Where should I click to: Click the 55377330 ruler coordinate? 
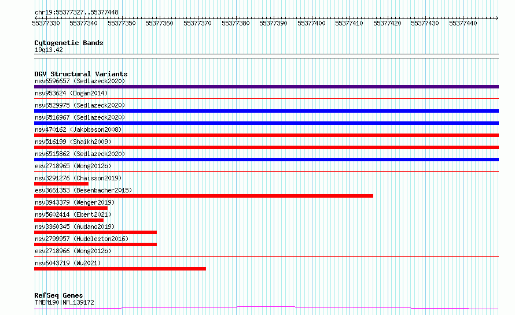pos(46,23)
